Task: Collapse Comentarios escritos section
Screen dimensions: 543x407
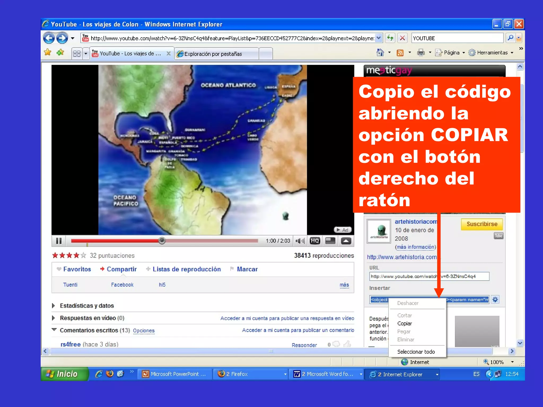Action: click(54, 330)
